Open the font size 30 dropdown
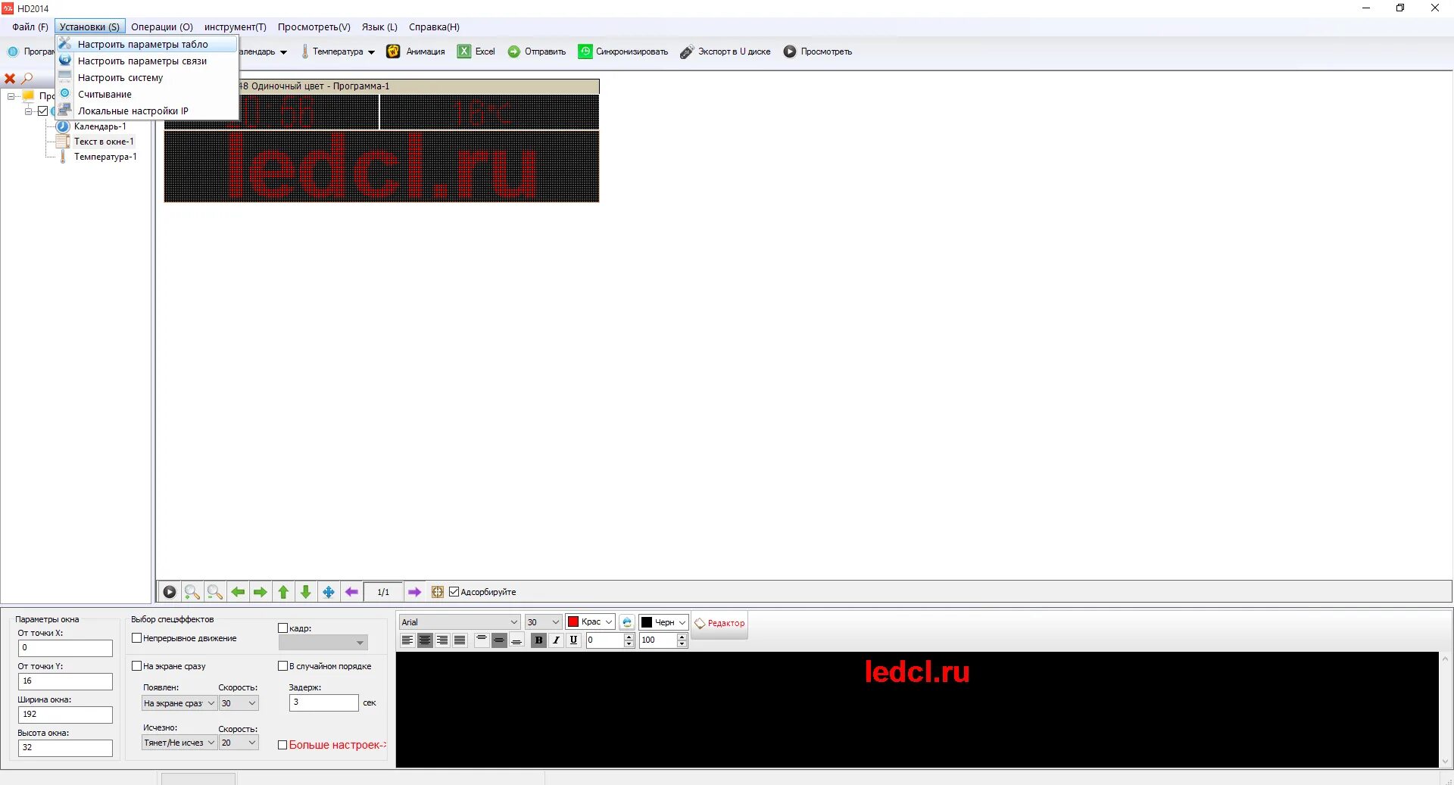This screenshot has width=1454, height=785. [543, 622]
